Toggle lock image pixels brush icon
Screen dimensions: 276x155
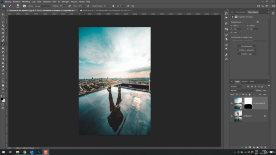pyautogui.click(x=240, y=95)
